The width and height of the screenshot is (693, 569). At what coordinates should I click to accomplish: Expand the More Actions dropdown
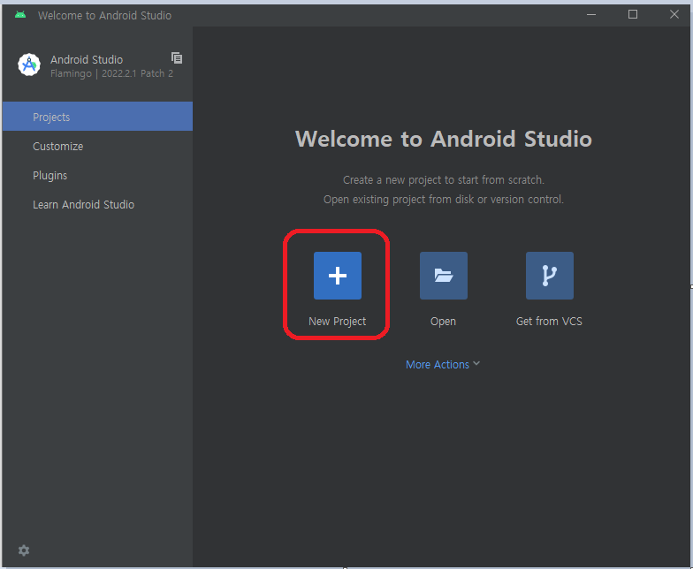tap(443, 364)
